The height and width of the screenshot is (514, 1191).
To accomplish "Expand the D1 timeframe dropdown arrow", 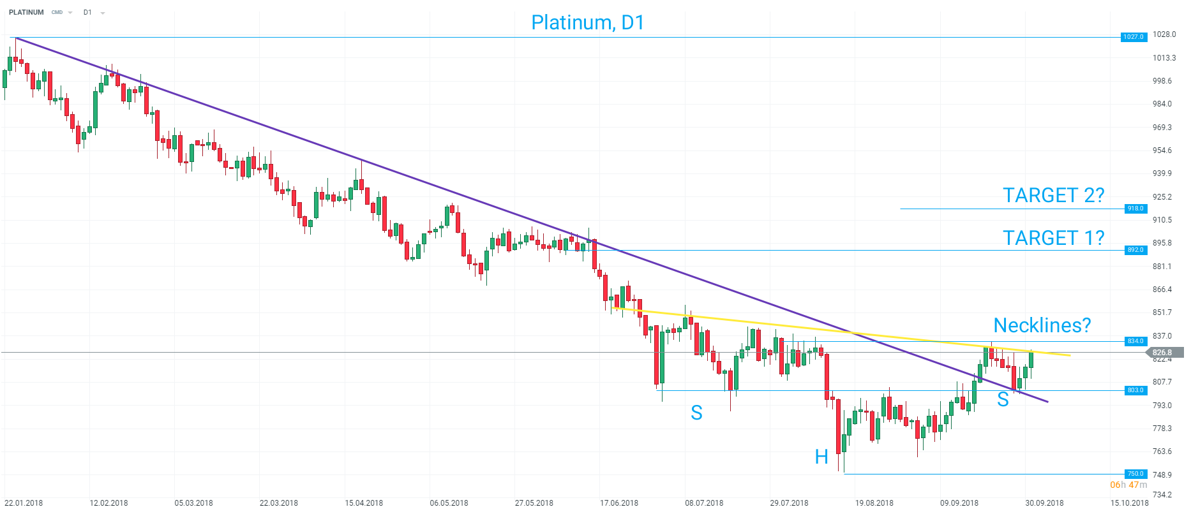I will 103,13.
